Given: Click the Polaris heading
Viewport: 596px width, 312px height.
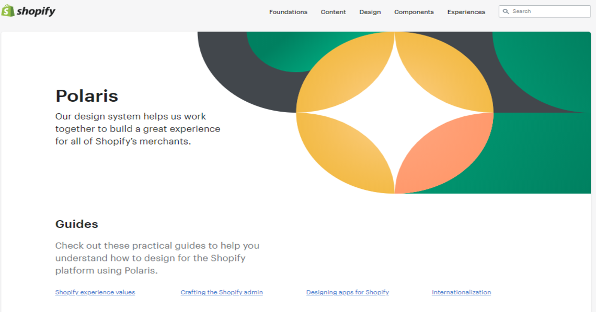Looking at the screenshot, I should (x=87, y=95).
